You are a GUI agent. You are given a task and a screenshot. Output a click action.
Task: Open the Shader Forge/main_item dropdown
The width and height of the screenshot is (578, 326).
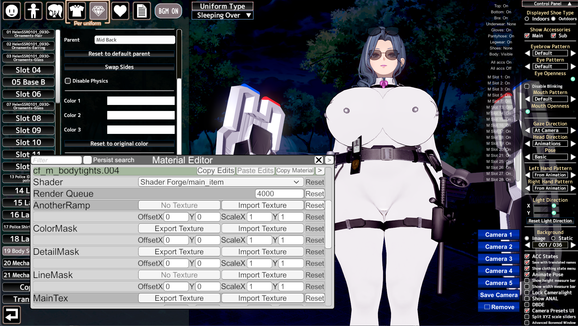pos(220,182)
